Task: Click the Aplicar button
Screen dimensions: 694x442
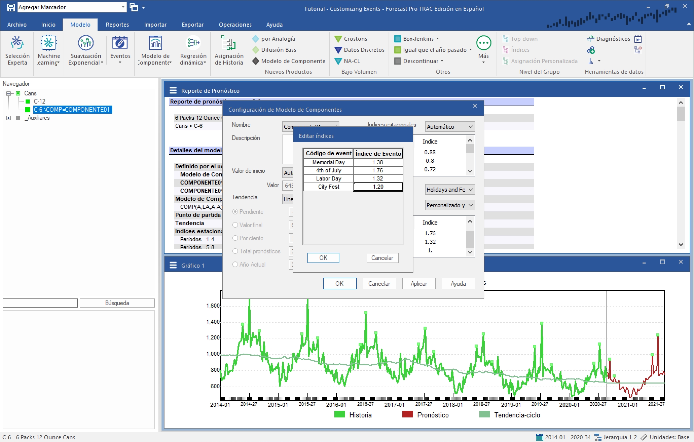Action: pos(418,284)
